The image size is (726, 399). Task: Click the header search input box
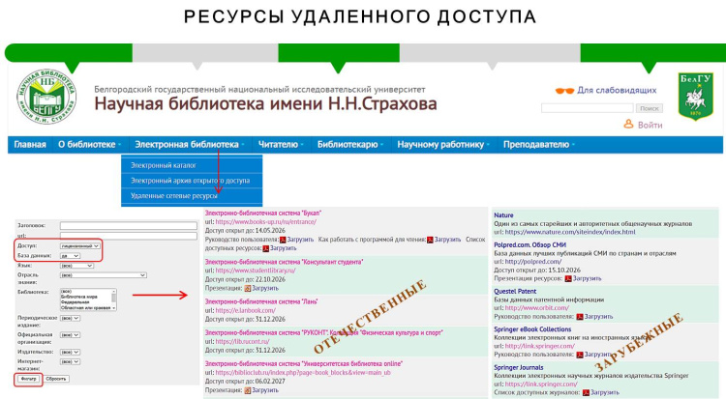pos(588,108)
